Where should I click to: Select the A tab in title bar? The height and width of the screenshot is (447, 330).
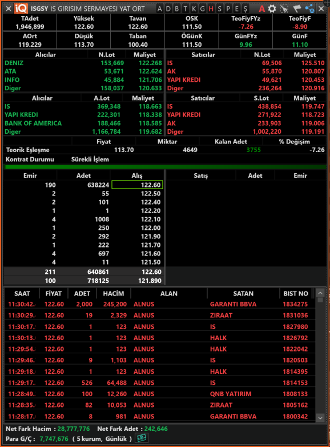pos(160,9)
